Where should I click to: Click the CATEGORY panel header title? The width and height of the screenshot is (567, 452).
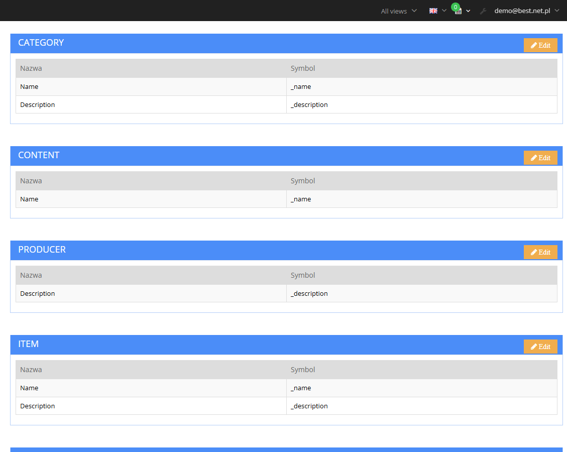pos(41,43)
